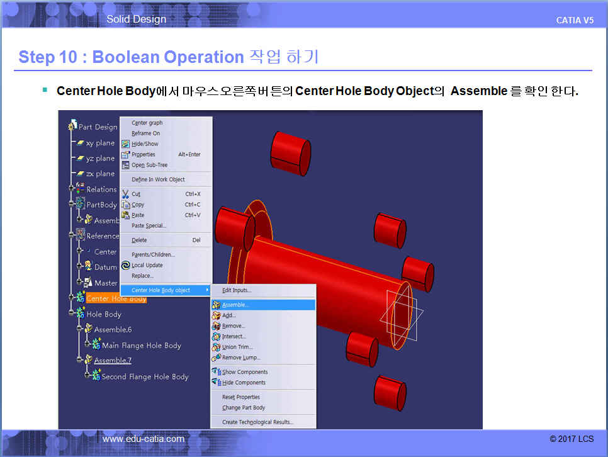Click the Remove Lump icon

[x=216, y=358]
